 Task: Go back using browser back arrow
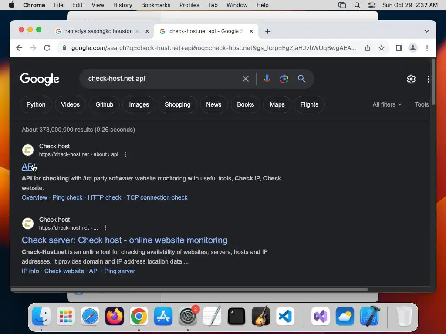(x=19, y=48)
